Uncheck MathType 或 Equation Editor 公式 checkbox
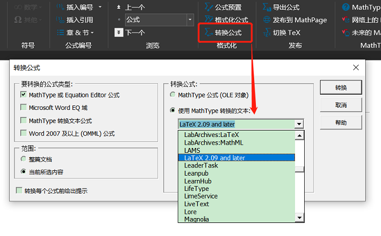381x236 pixels. [x=23, y=94]
